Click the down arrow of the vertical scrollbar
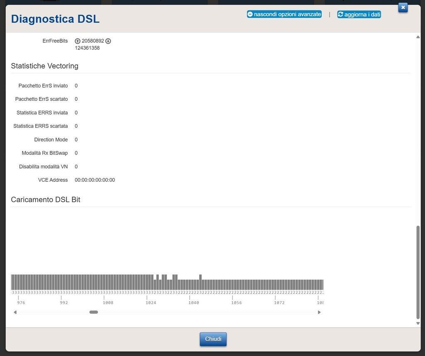Image resolution: width=425 pixels, height=356 pixels. pyautogui.click(x=418, y=323)
